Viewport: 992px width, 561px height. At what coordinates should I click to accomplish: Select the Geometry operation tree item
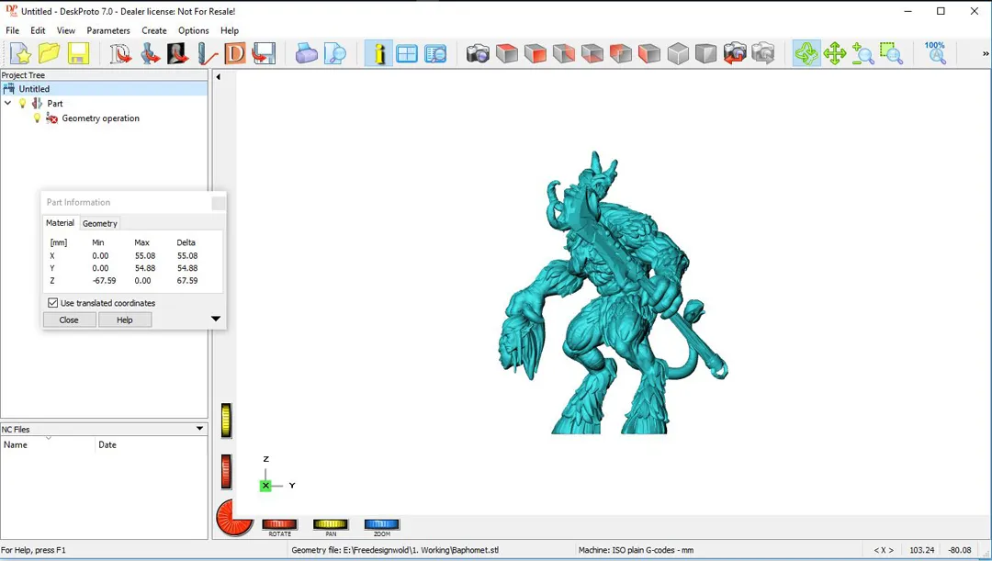click(x=101, y=118)
